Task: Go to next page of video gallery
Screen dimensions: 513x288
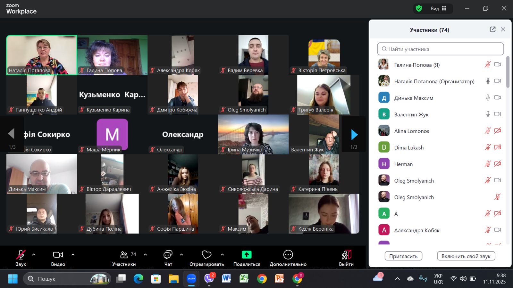Action: [354, 135]
